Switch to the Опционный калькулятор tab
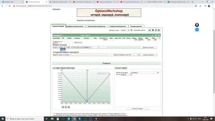 (x=96, y=26)
